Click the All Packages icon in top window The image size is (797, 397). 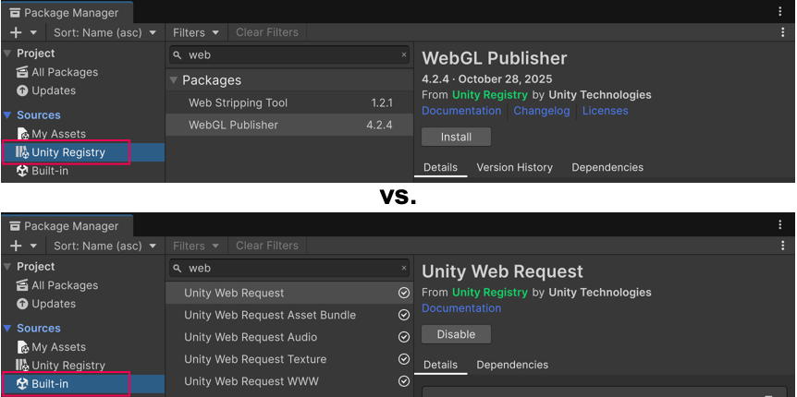pos(22,72)
